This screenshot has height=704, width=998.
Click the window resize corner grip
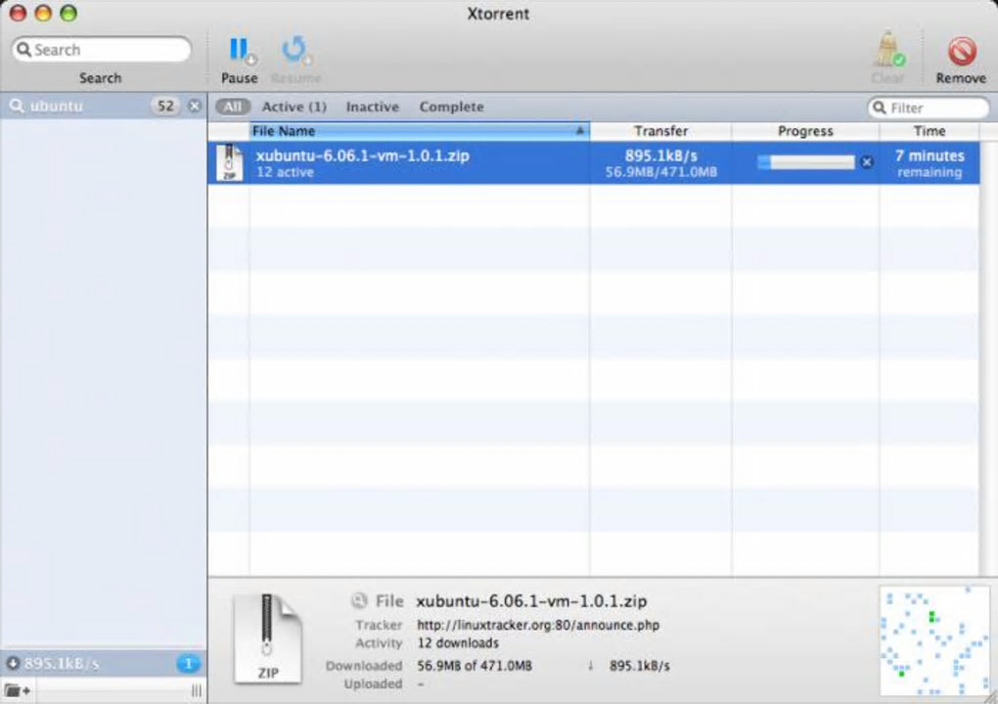(x=990, y=696)
